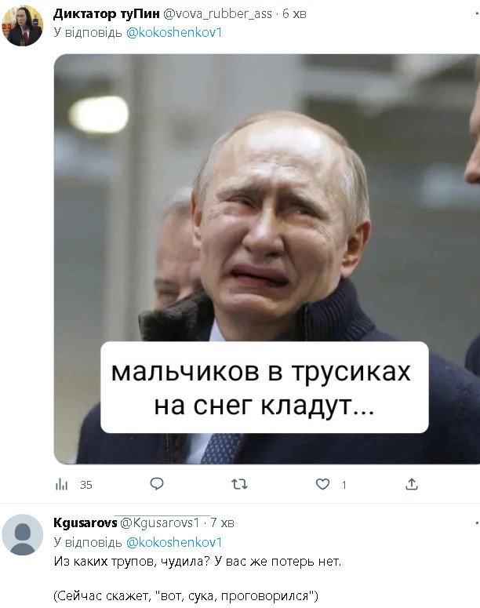The width and height of the screenshot is (480, 608).
Task: Click the like count number 1
Action: click(x=344, y=485)
